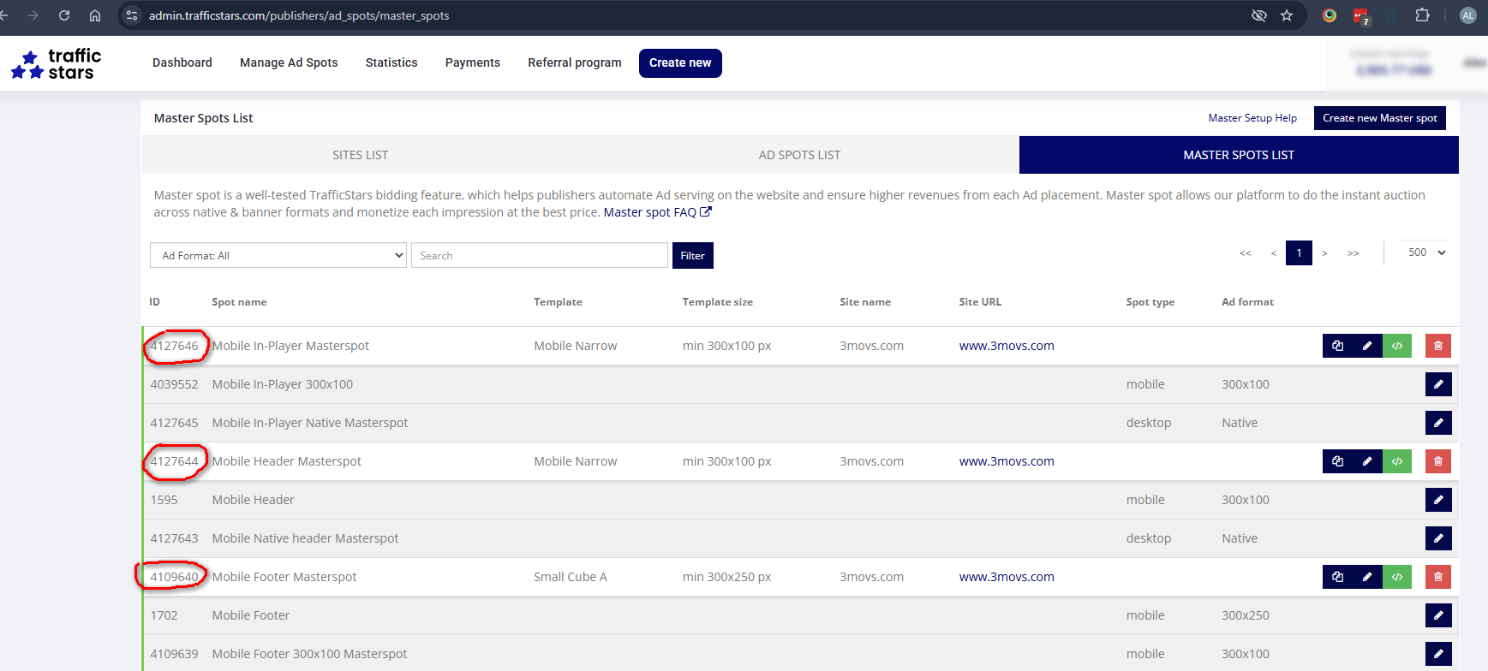Copy the Mobile Footer Masterspot row
1488x671 pixels.
click(1337, 577)
